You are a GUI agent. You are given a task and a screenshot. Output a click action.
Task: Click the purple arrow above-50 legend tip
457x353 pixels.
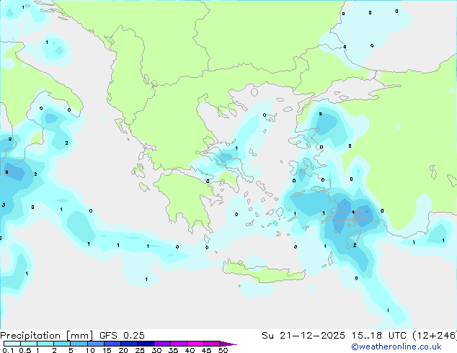[228, 344]
